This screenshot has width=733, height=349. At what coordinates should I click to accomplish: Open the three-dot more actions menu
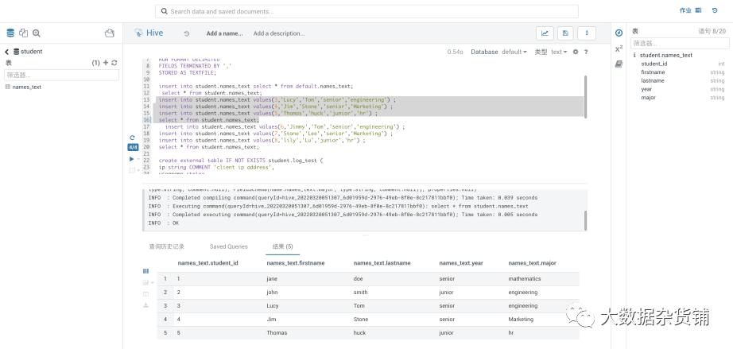click(x=586, y=33)
